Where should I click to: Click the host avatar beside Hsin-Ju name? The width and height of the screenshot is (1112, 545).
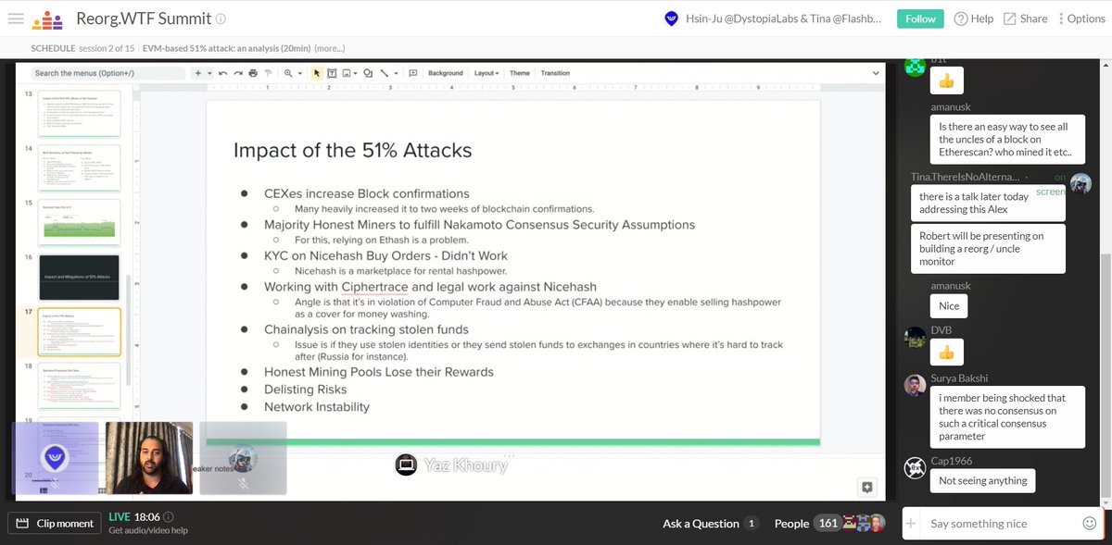point(672,19)
